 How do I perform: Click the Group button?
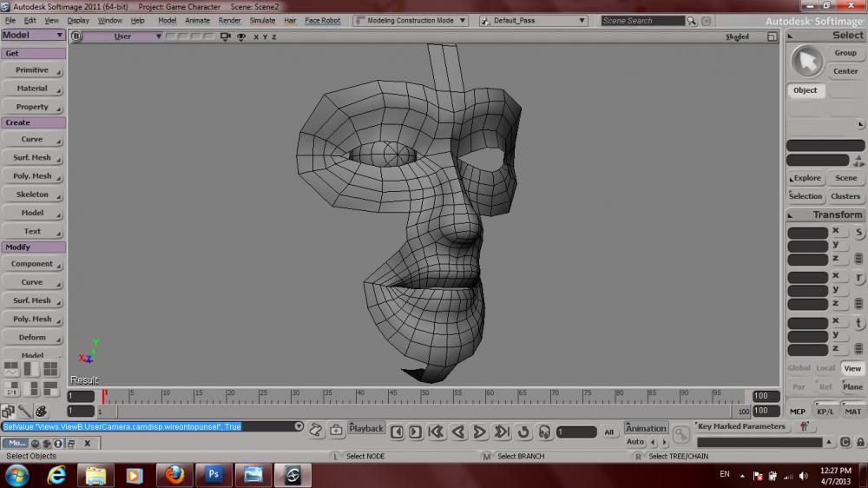[845, 53]
